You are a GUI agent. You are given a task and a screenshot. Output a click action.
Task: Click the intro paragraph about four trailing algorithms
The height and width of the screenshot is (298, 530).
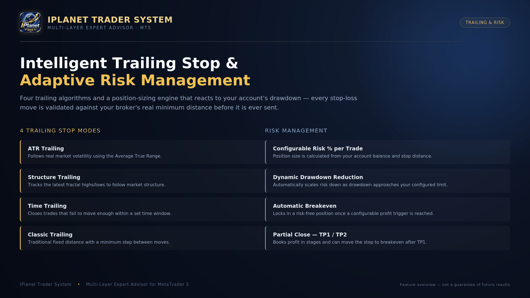189,103
